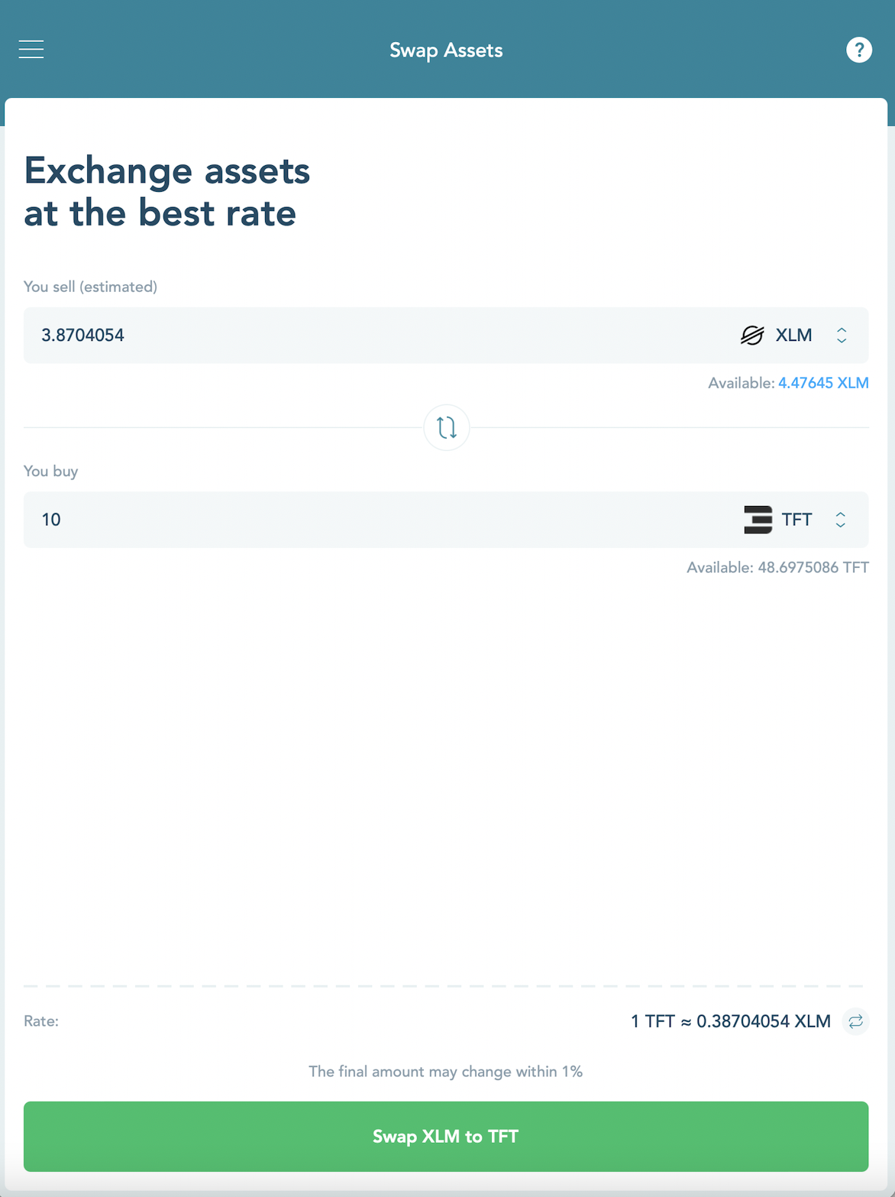Click the Swap Assets header title

point(446,50)
